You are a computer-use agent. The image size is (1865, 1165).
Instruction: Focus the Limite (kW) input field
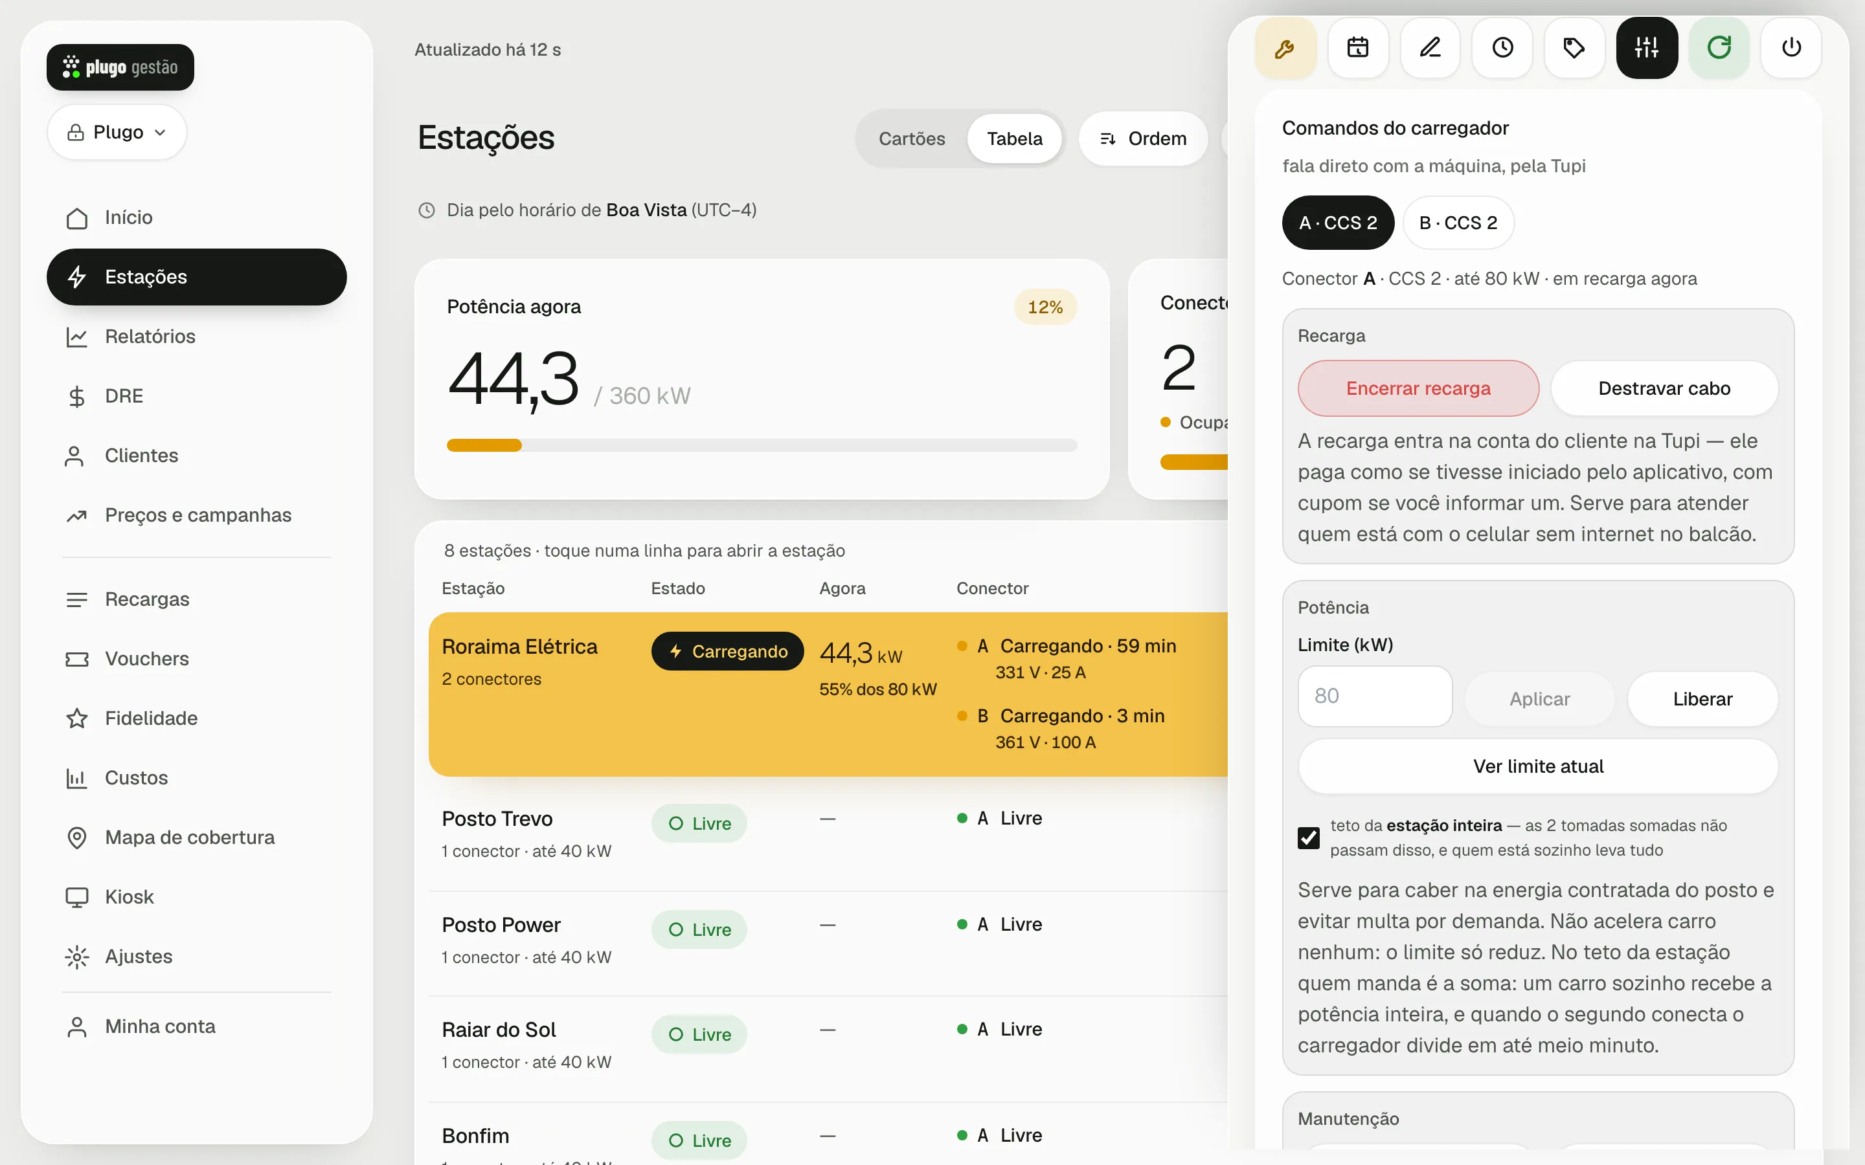pyautogui.click(x=1375, y=696)
